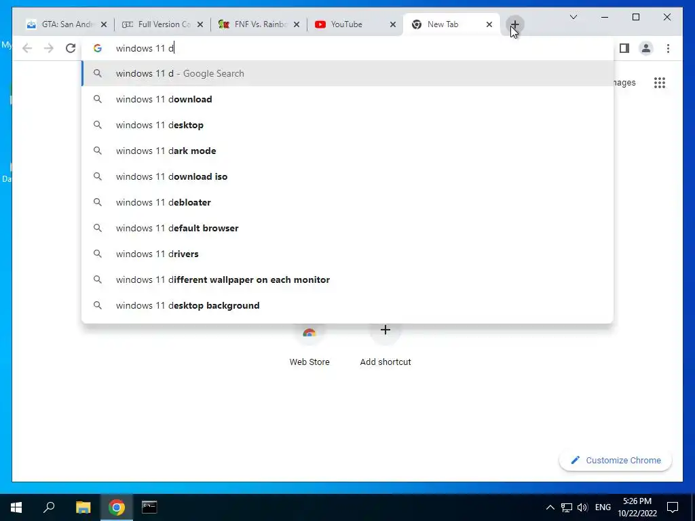Open the notification center icon
This screenshot has height=521, width=695.
[673, 507]
